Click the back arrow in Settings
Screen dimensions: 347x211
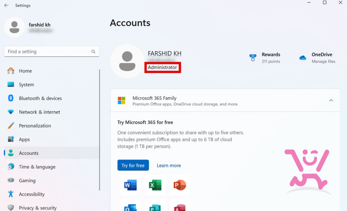(x=6, y=5)
